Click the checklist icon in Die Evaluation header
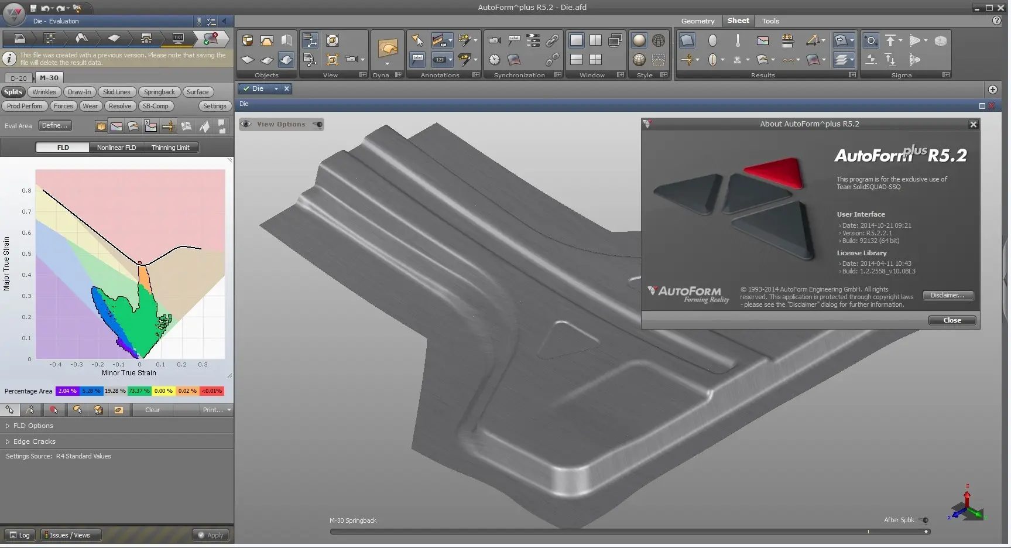The image size is (1011, 548). [211, 21]
